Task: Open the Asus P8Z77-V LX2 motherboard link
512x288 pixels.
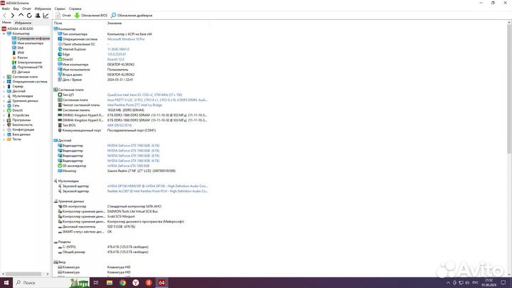Action: coord(157,100)
